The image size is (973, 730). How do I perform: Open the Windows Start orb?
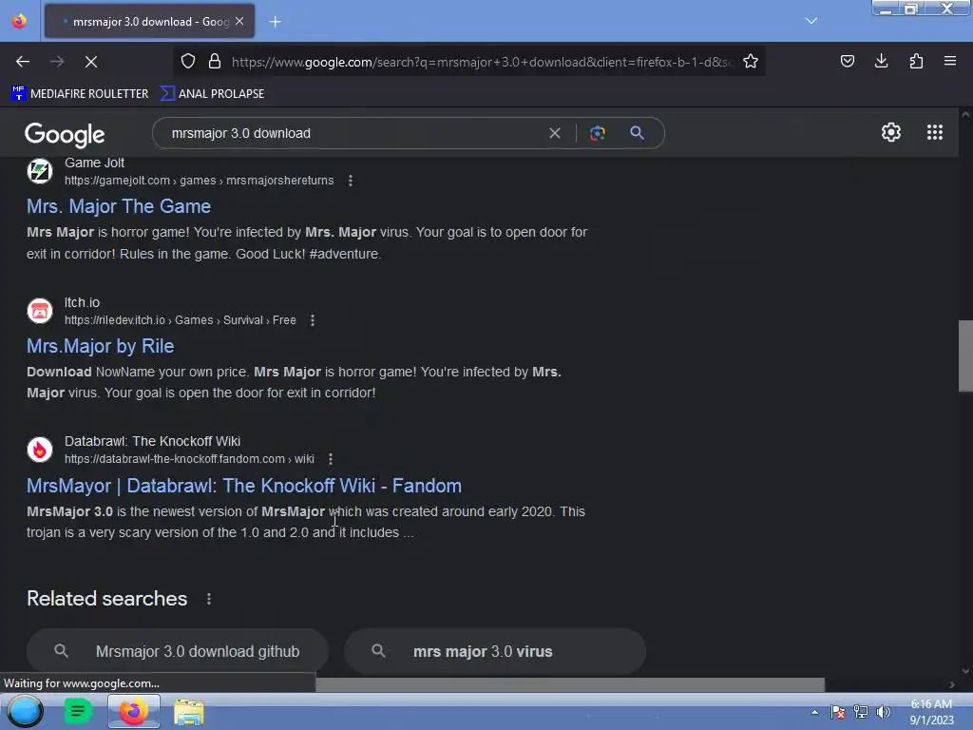point(25,711)
